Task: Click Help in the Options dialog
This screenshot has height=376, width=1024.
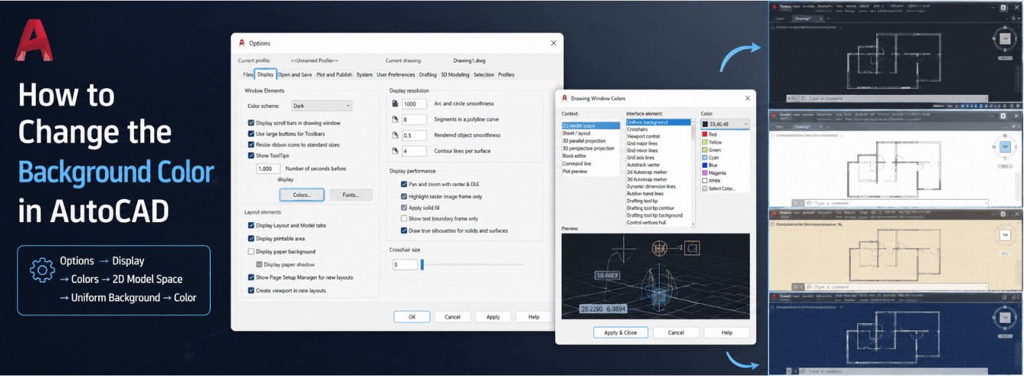Action: [x=533, y=317]
